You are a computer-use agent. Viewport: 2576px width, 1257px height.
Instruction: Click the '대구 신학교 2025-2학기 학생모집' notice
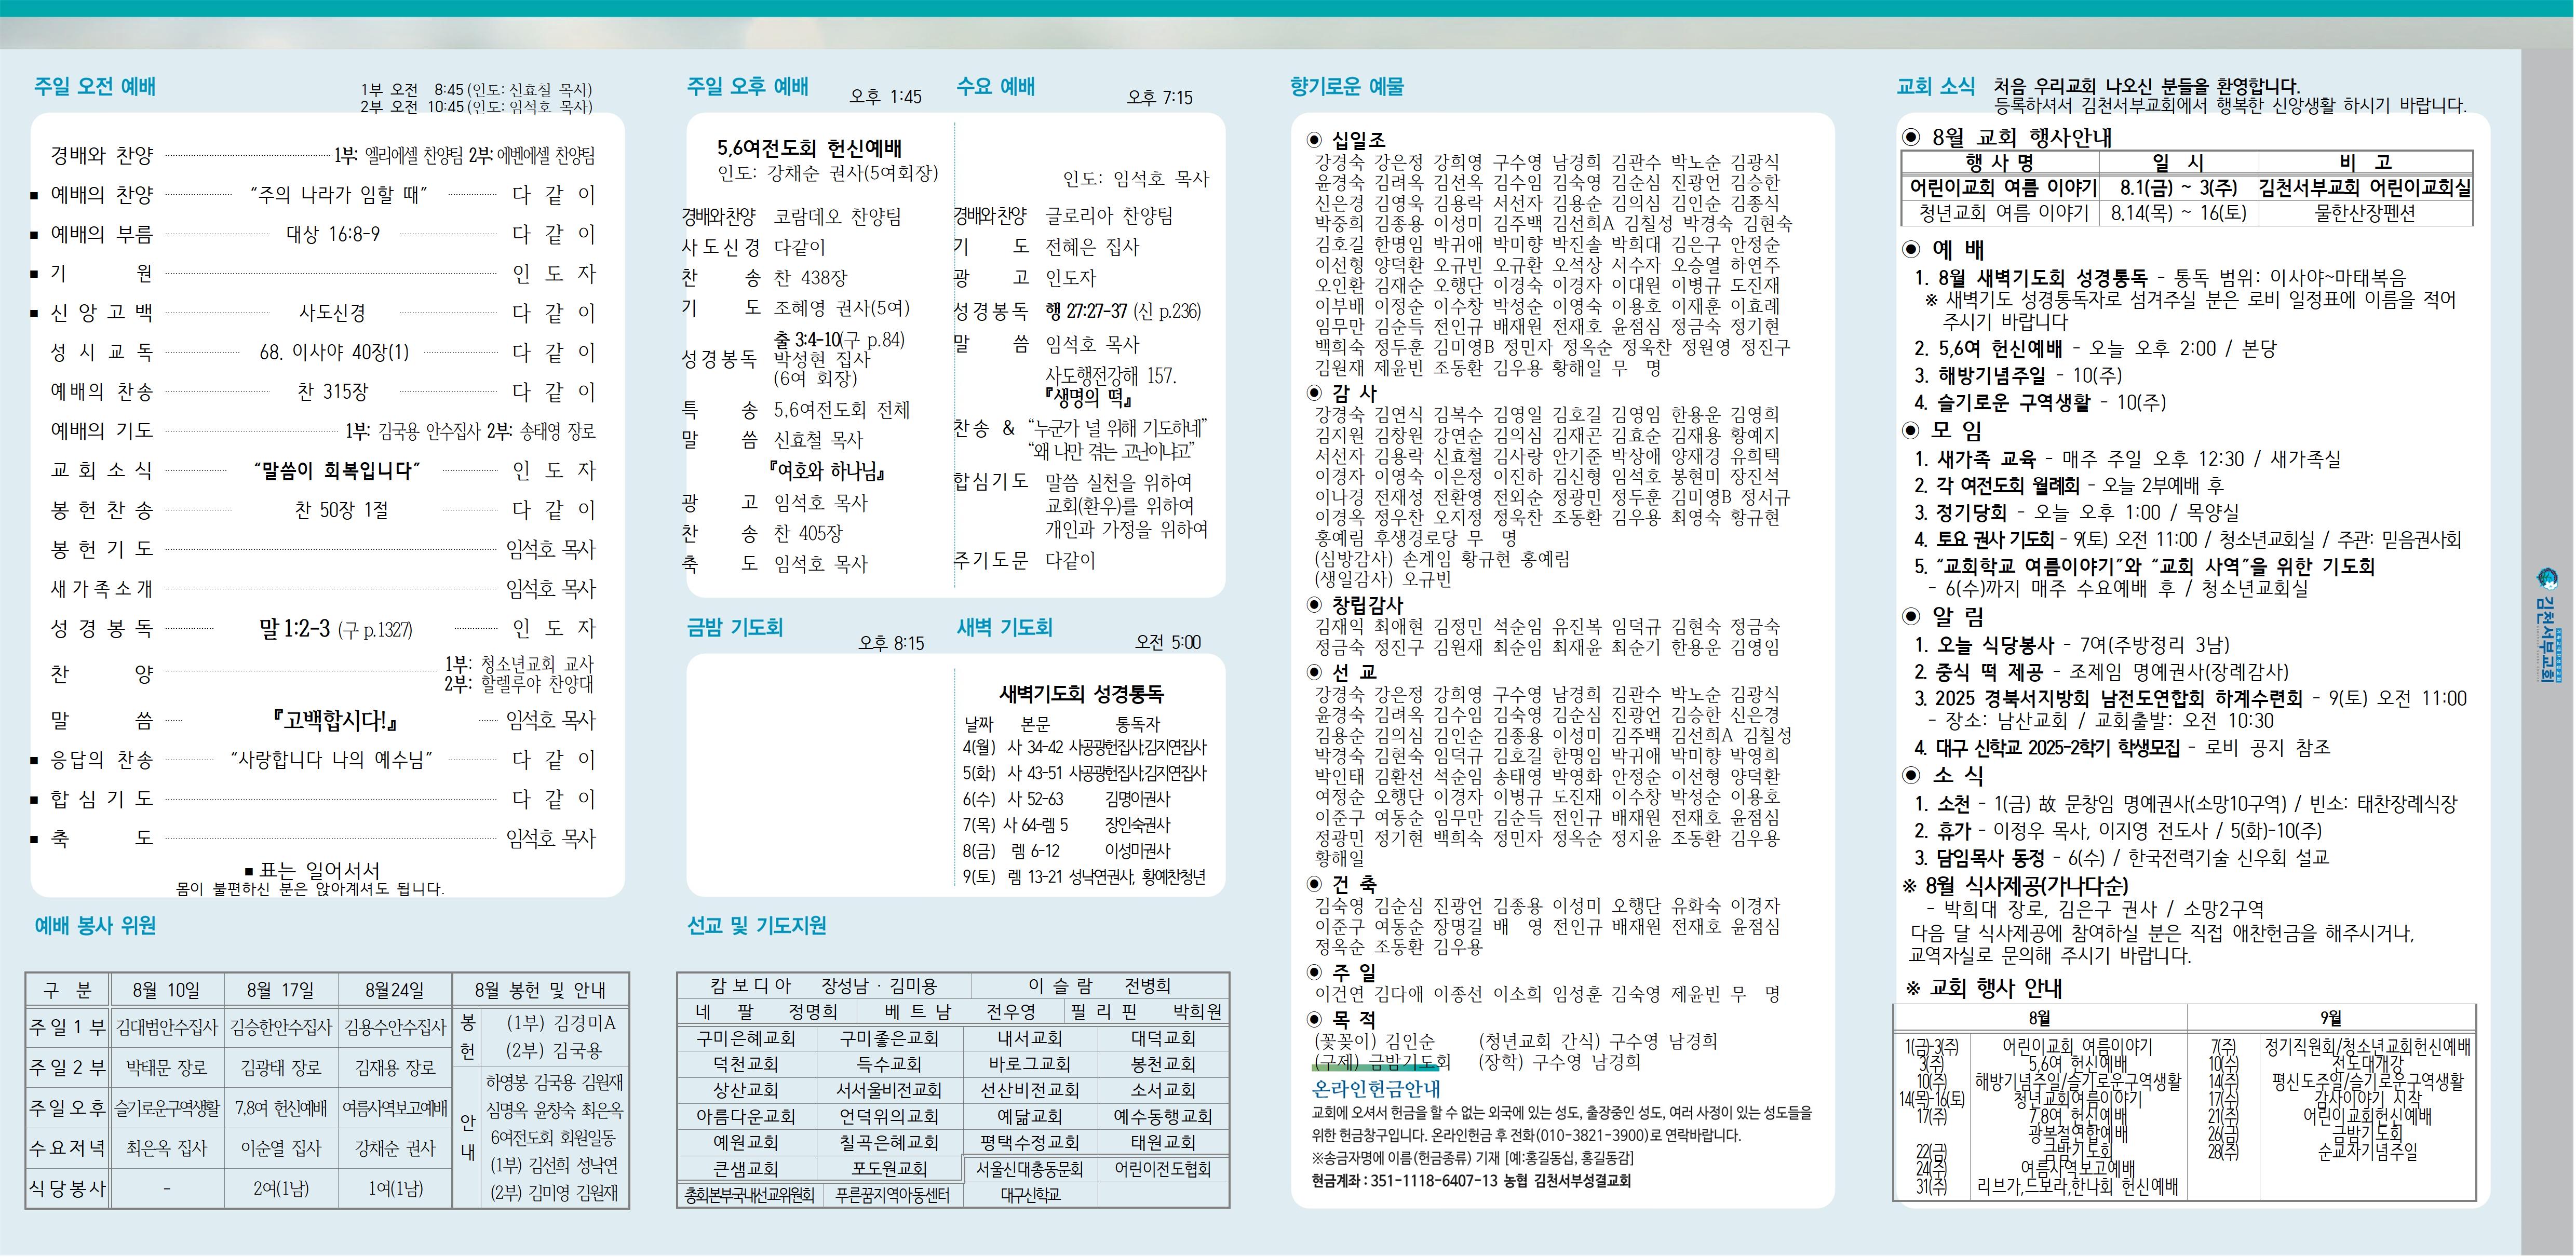pos(2059,747)
